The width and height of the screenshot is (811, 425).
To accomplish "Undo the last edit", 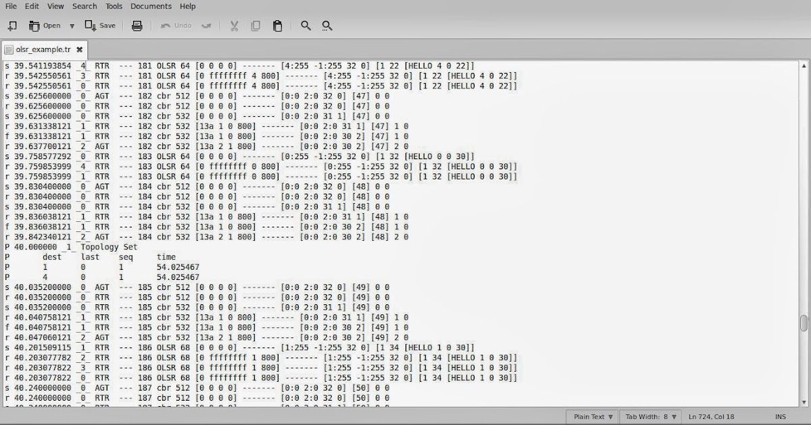I will [x=176, y=25].
